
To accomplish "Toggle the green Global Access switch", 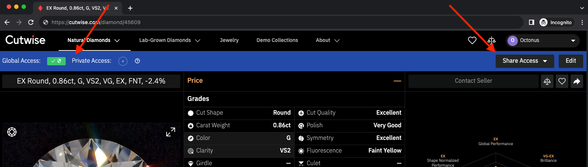I will tap(56, 61).
